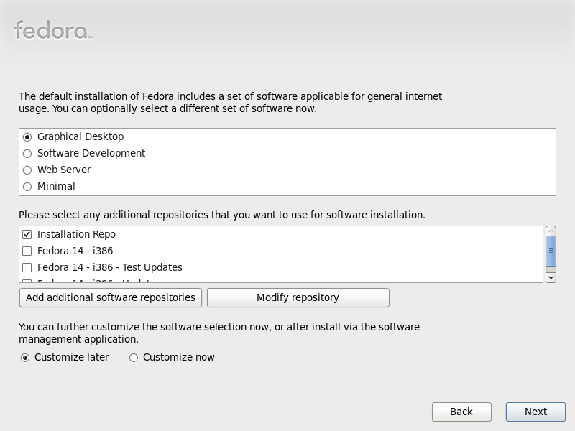The image size is (575, 431).
Task: Click the repository list scroll-up arrow
Action: (x=551, y=231)
